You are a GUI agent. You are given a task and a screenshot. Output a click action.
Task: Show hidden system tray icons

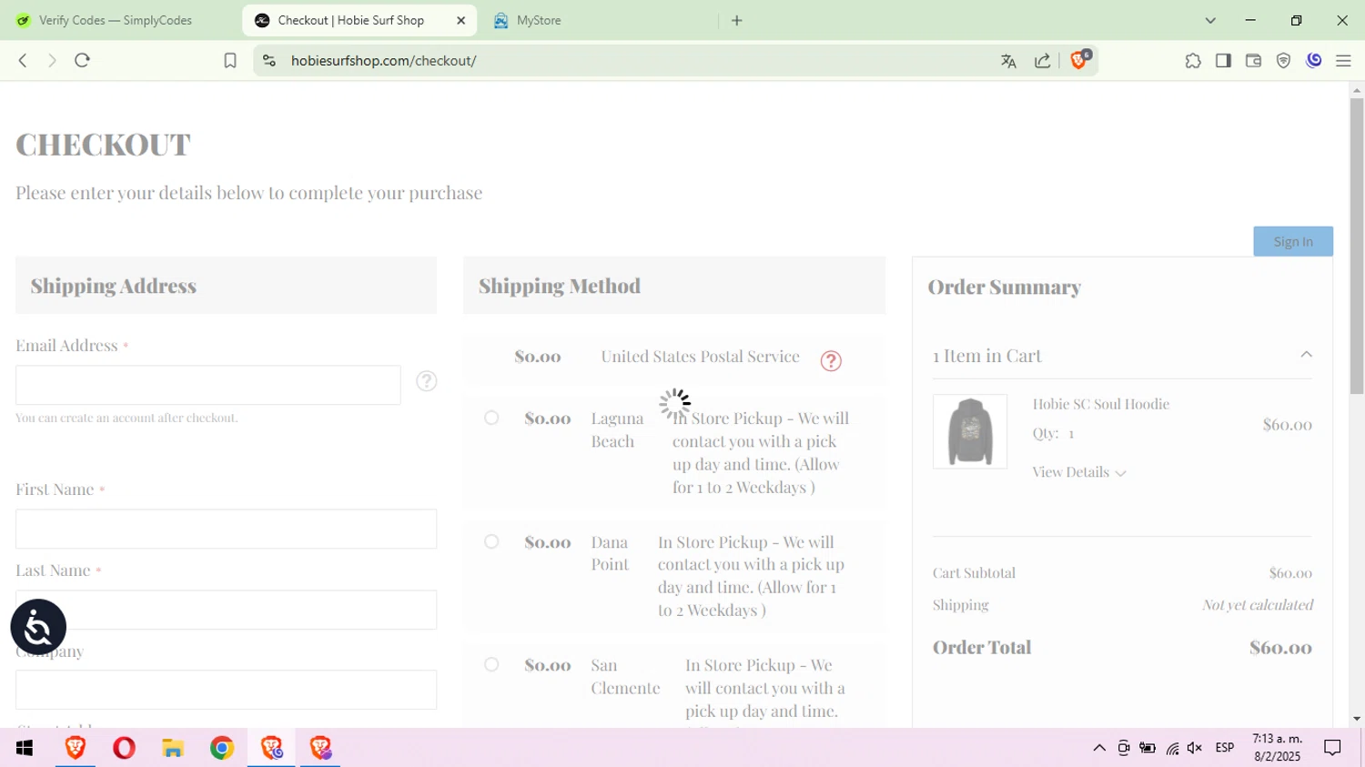1099,748
